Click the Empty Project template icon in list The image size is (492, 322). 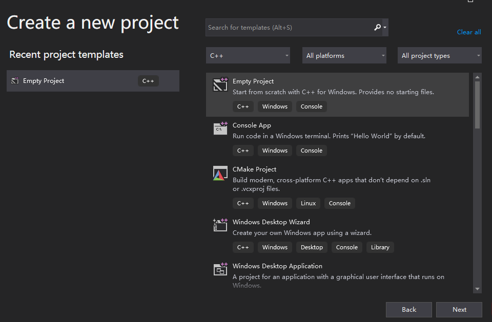(x=220, y=84)
